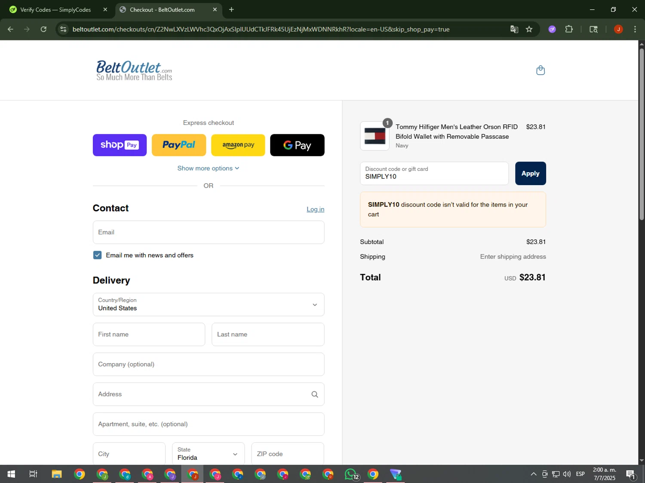The height and width of the screenshot is (483, 645).
Task: Click the browser address bar URL
Action: pos(261,29)
